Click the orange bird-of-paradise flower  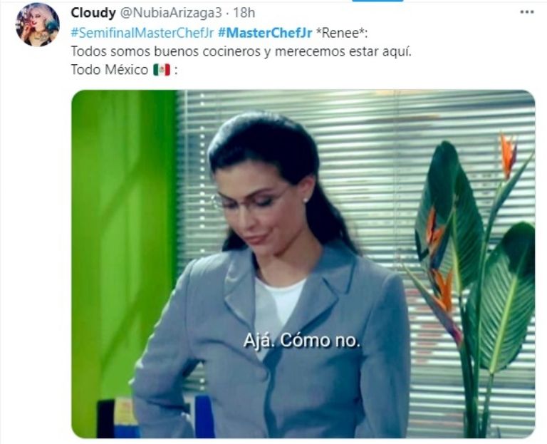(509, 155)
